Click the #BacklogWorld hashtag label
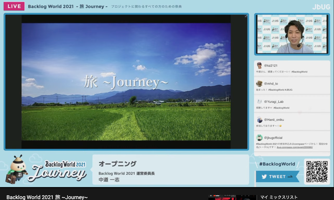 277,164
